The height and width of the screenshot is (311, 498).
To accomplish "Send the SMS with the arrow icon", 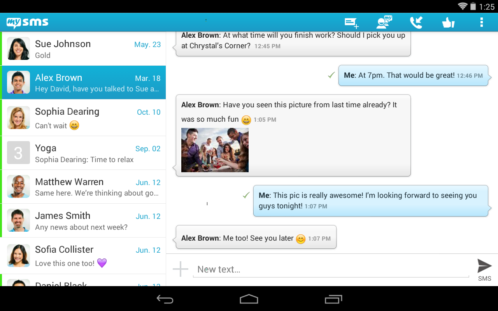I will tap(484, 266).
